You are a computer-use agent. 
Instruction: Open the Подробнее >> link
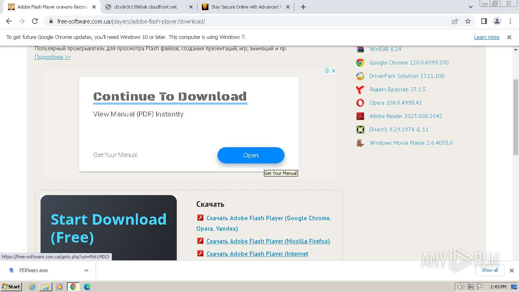pyautogui.click(x=53, y=57)
